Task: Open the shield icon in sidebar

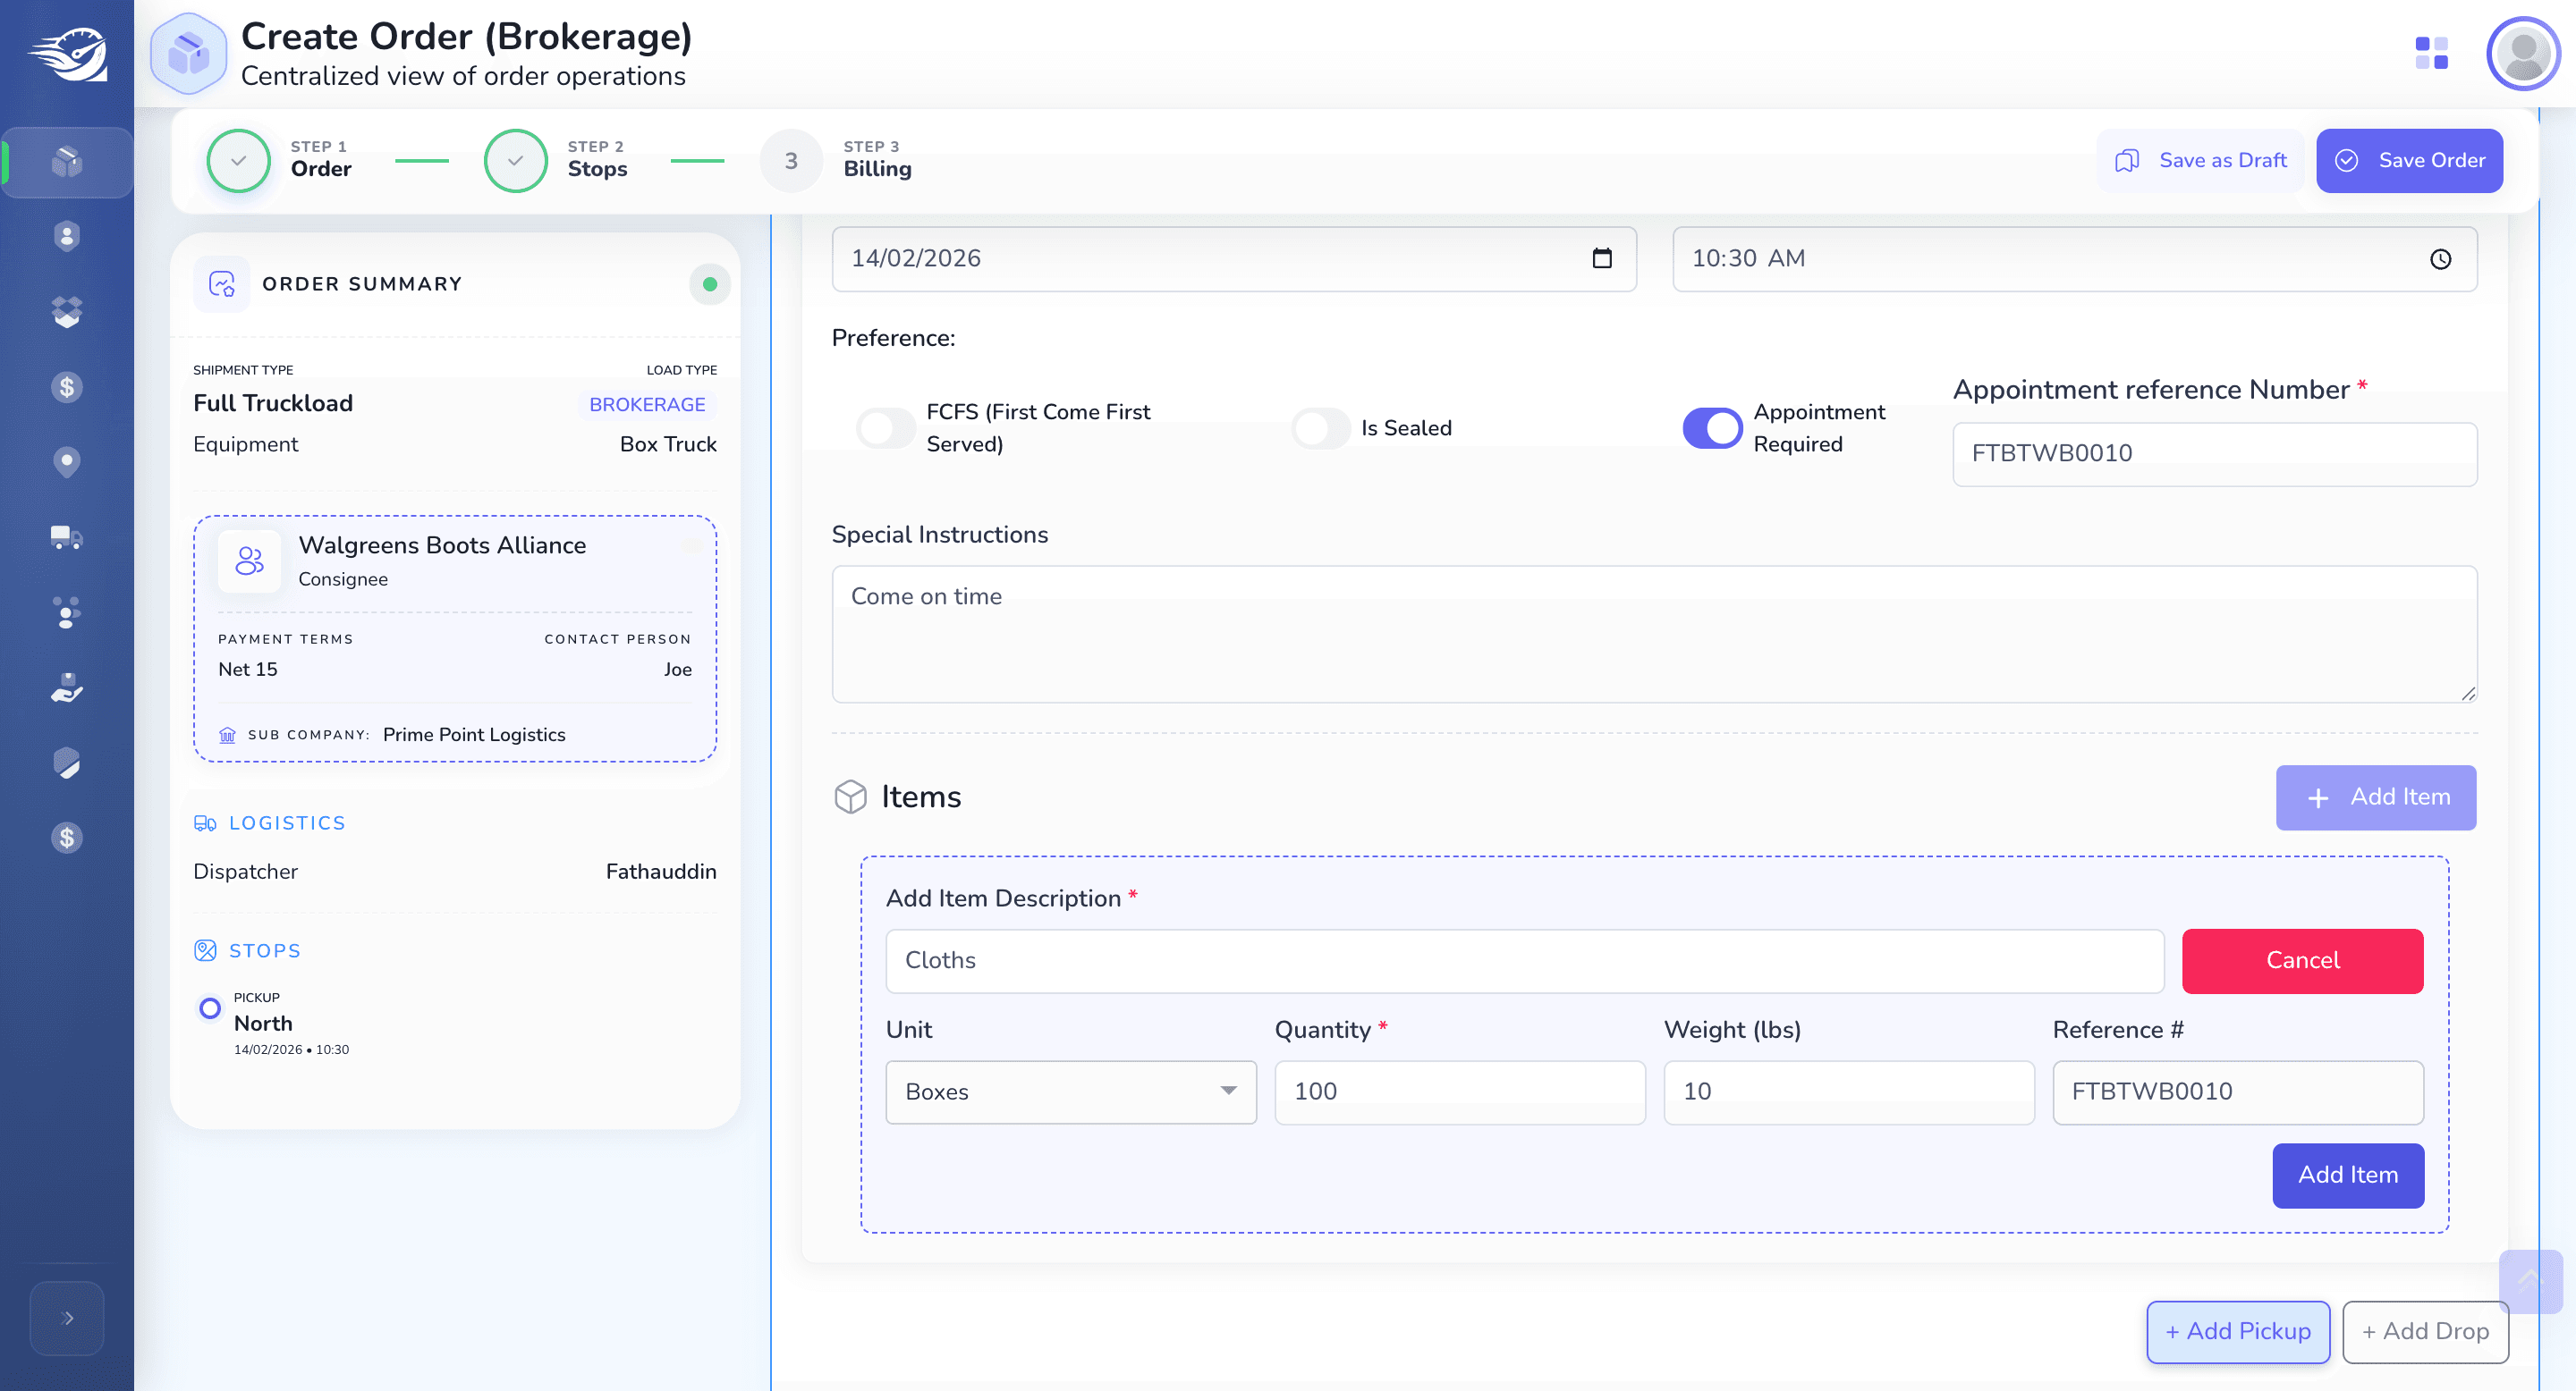Action: coord(66,763)
